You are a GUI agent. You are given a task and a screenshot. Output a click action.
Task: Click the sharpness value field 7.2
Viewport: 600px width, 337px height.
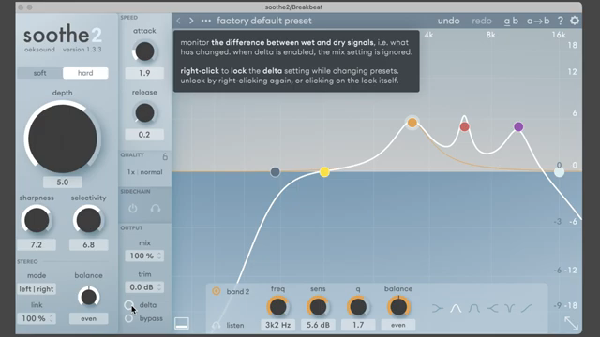(x=37, y=244)
